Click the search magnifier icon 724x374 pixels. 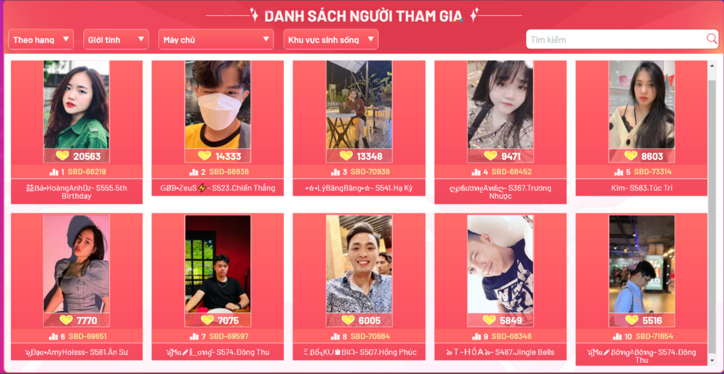pos(712,38)
